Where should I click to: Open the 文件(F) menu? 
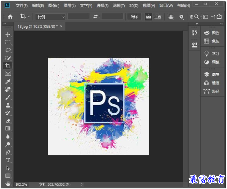[x=22, y=6]
